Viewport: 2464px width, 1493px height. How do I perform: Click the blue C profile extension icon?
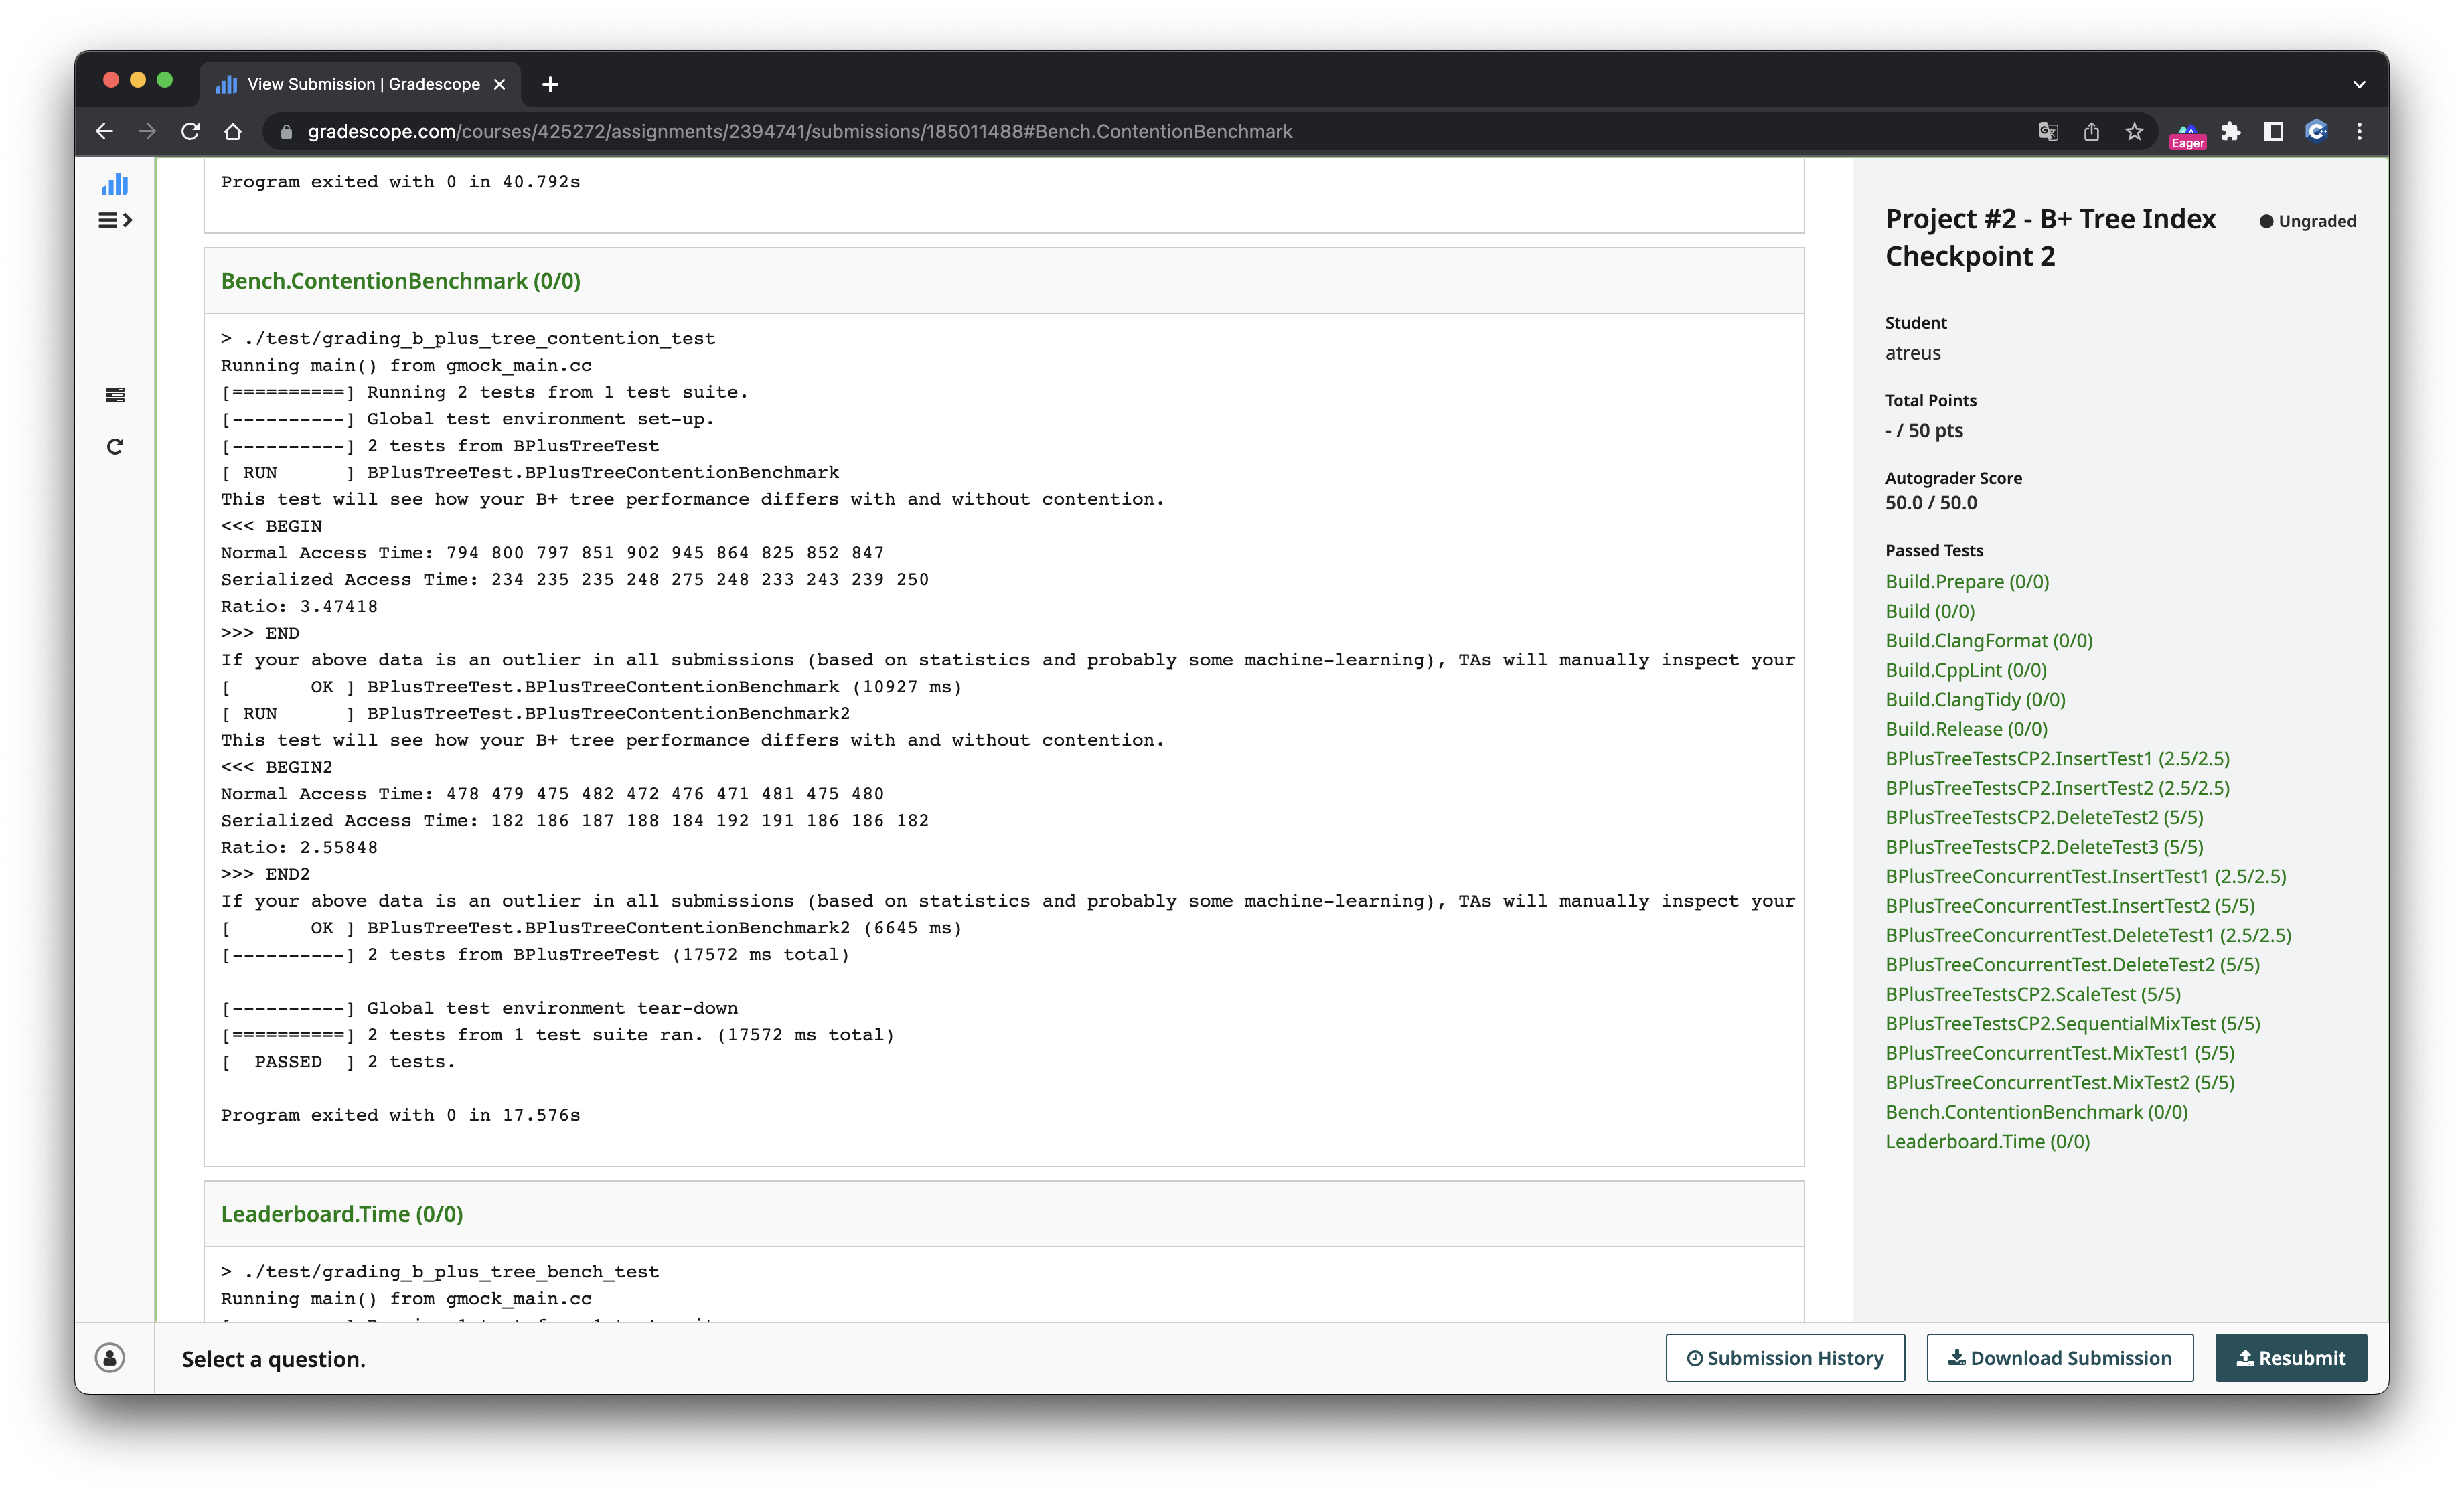(x=2317, y=131)
